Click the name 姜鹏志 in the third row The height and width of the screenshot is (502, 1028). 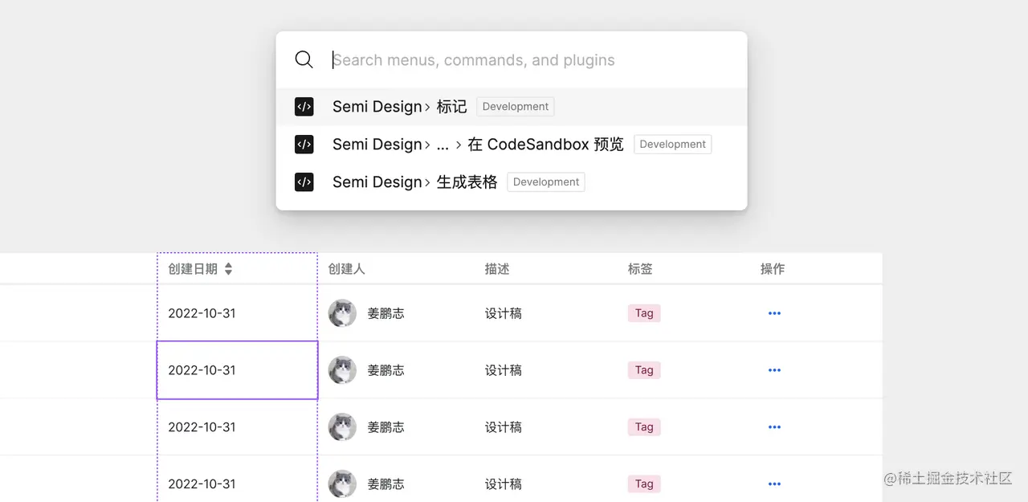click(x=386, y=427)
